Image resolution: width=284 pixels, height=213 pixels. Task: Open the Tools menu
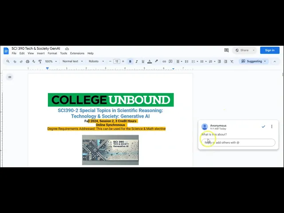pos(63,53)
